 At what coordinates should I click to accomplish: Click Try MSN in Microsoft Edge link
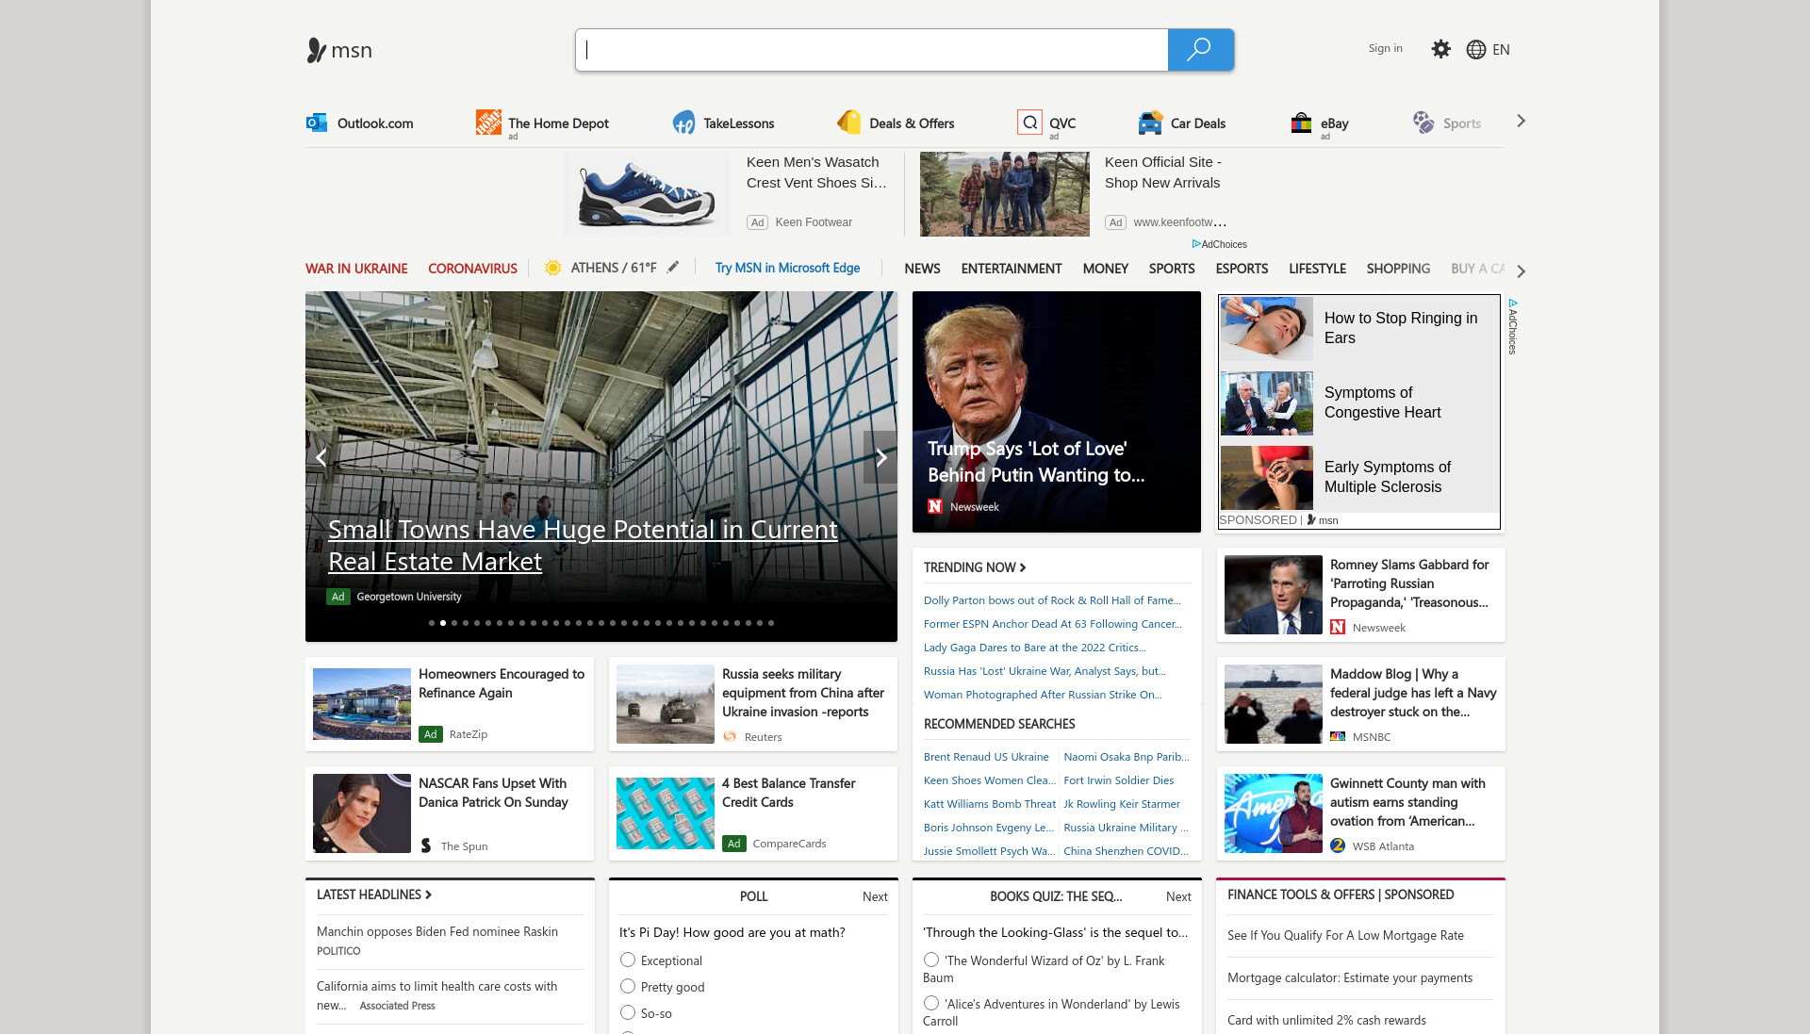(787, 268)
